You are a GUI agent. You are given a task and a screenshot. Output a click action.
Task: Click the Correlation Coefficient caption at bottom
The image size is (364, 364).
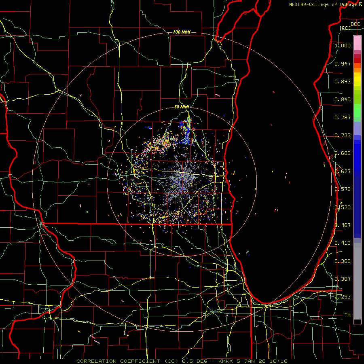point(182,361)
